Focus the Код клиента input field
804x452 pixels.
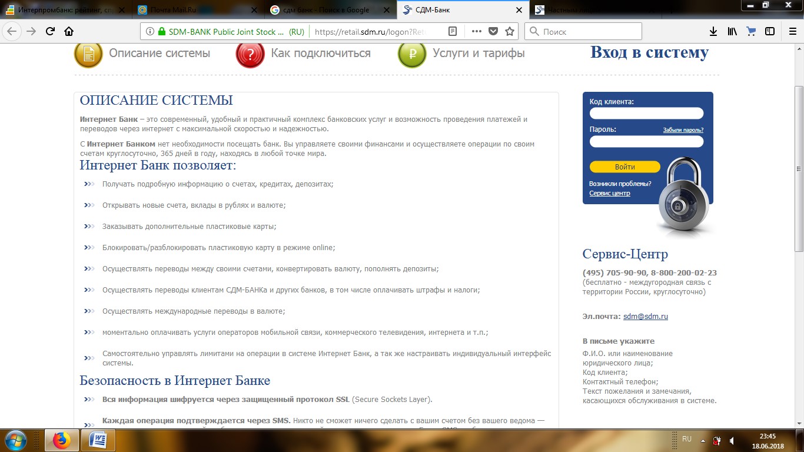click(x=646, y=114)
